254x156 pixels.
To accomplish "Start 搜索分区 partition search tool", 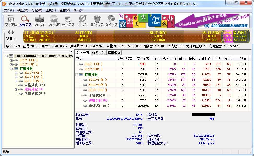I will click(25, 21).
